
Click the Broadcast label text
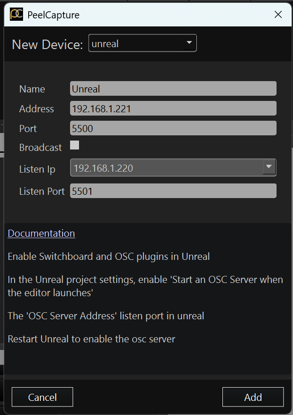click(40, 148)
